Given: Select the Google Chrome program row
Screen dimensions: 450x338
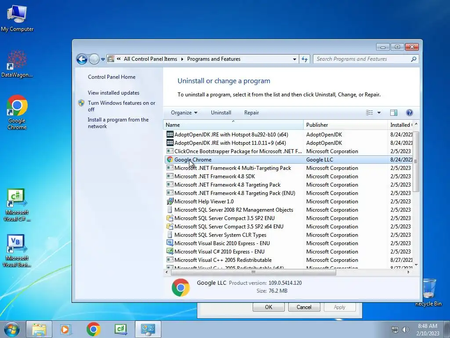Looking at the screenshot, I should pos(288,159).
